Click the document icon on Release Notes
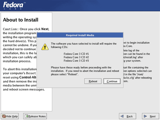Viewport: 160px width, 120px height. tap(27, 116)
